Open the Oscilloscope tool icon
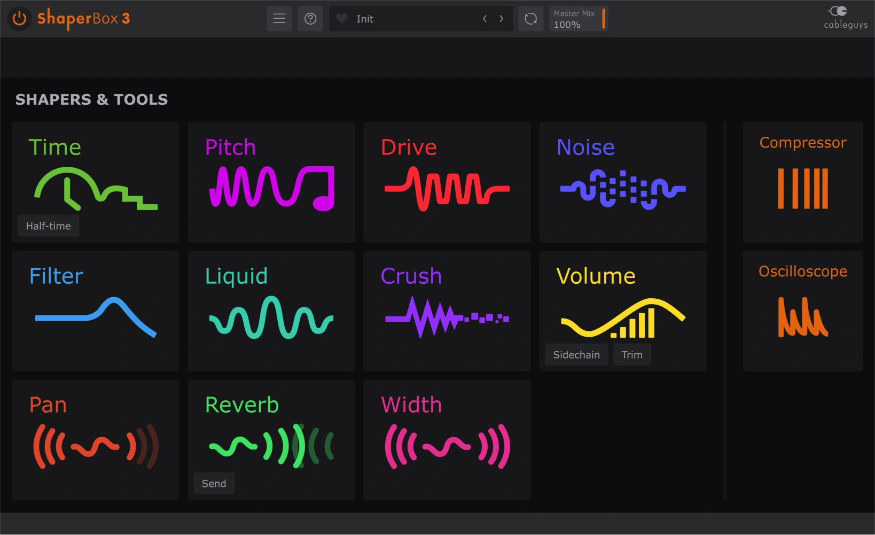The image size is (875, 535). point(802,316)
